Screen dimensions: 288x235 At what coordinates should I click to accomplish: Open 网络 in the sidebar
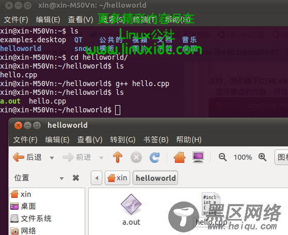[x=23, y=230]
